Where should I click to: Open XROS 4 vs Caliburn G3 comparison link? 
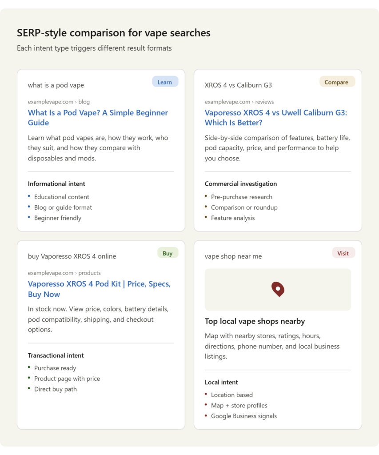point(275,117)
